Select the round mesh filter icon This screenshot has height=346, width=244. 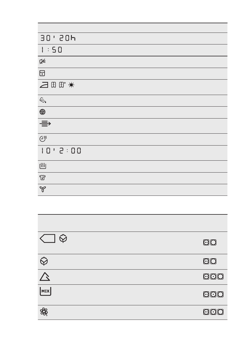pyautogui.click(x=42, y=112)
